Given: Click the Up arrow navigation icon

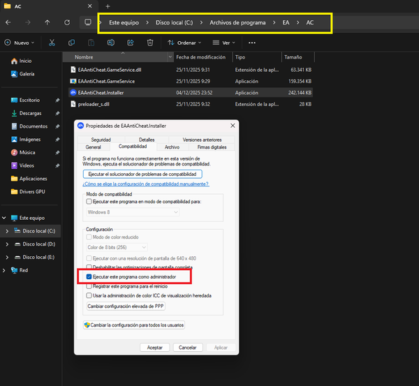Looking at the screenshot, I should (47, 22).
